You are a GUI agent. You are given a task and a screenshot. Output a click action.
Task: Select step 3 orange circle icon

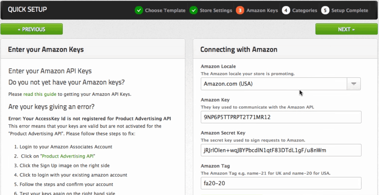[240, 10]
